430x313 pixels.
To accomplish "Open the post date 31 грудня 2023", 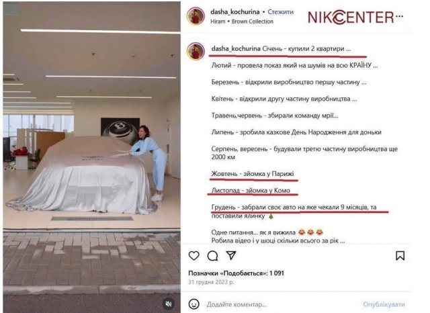I will tap(211, 281).
